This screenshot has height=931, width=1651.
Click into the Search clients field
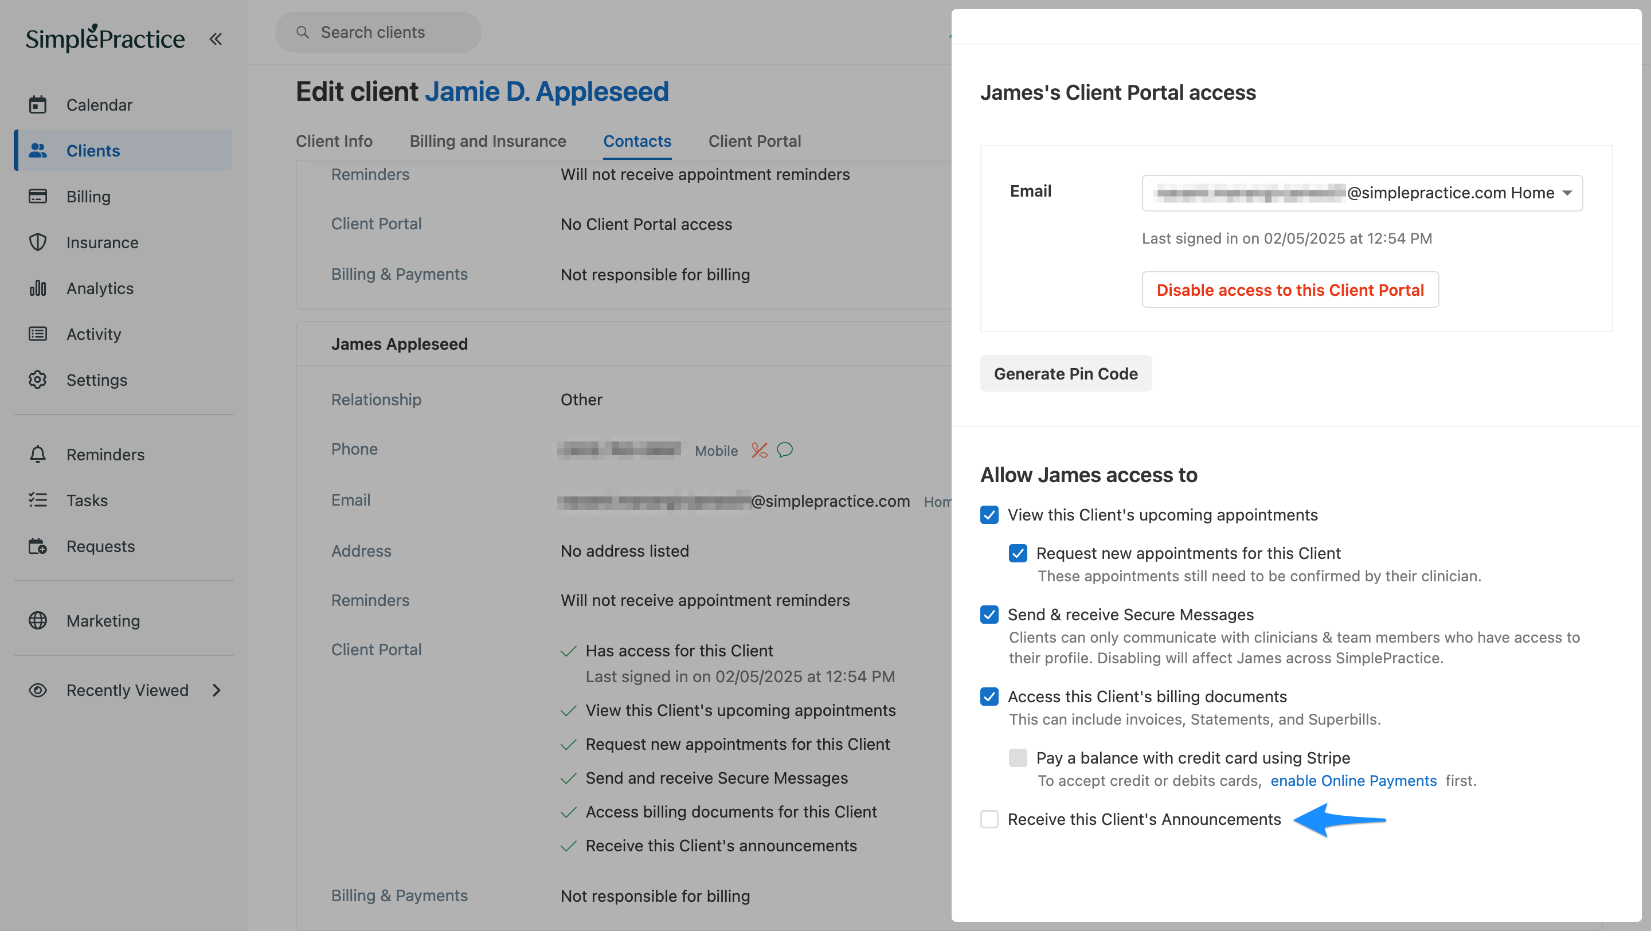coord(378,32)
